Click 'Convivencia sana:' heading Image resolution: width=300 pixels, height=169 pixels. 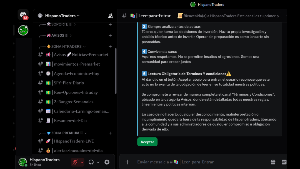click(x=162, y=52)
